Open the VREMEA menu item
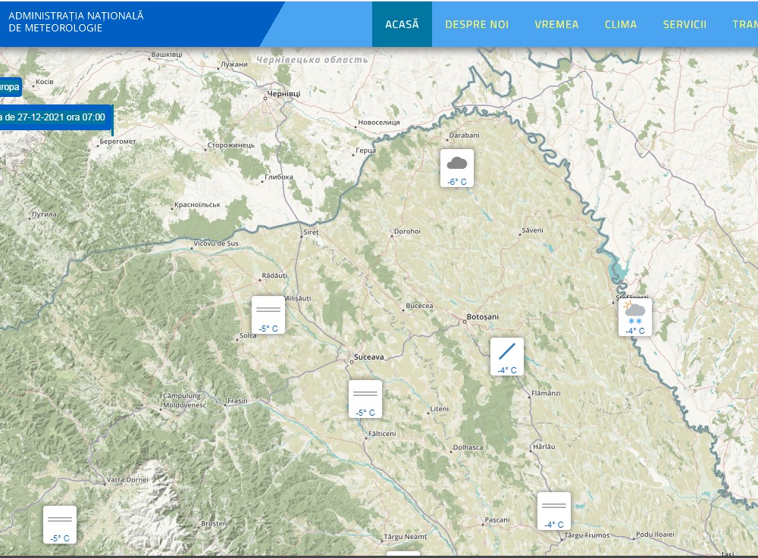The width and height of the screenshot is (758, 558). point(556,24)
